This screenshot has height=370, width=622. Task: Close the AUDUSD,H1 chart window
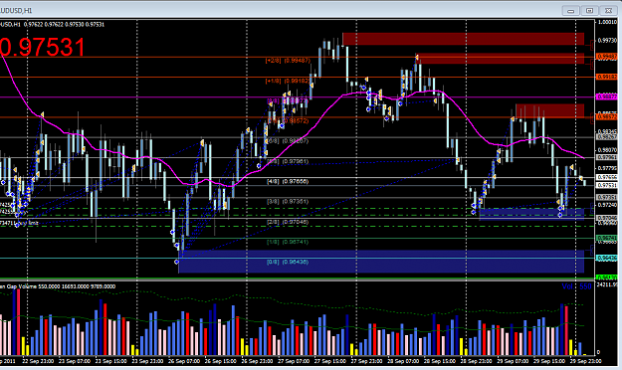(608, 11)
